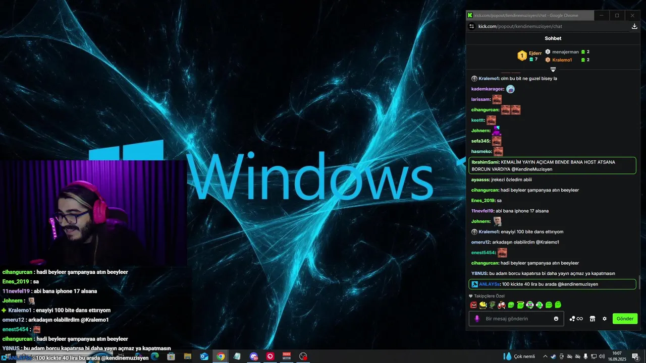Click the streamer webcam overlay
646x363 pixels.
click(x=93, y=213)
